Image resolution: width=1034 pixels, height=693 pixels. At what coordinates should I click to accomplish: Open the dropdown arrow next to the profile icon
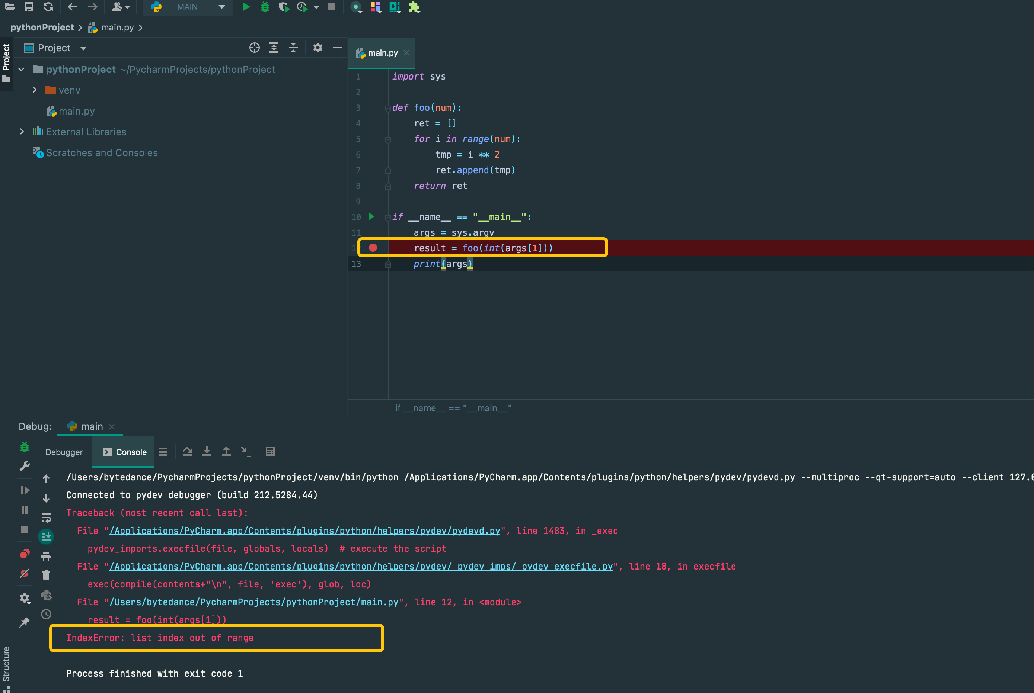click(316, 7)
